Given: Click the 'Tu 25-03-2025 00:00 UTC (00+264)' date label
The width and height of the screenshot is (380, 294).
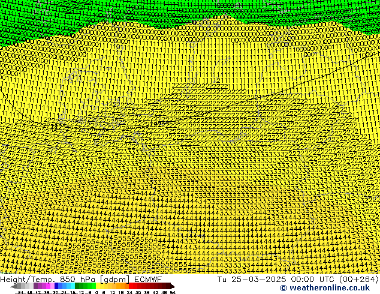Looking at the screenshot, I should click(x=298, y=280).
